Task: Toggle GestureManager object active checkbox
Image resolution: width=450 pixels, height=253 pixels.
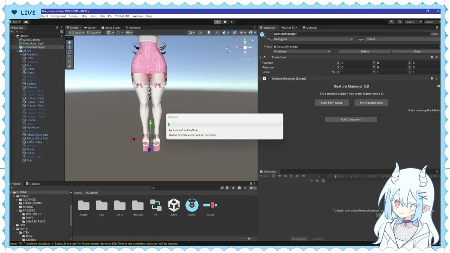Action: pyautogui.click(x=270, y=34)
